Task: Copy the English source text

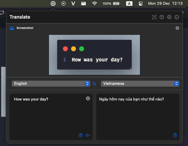Action: pyautogui.click(x=81, y=135)
